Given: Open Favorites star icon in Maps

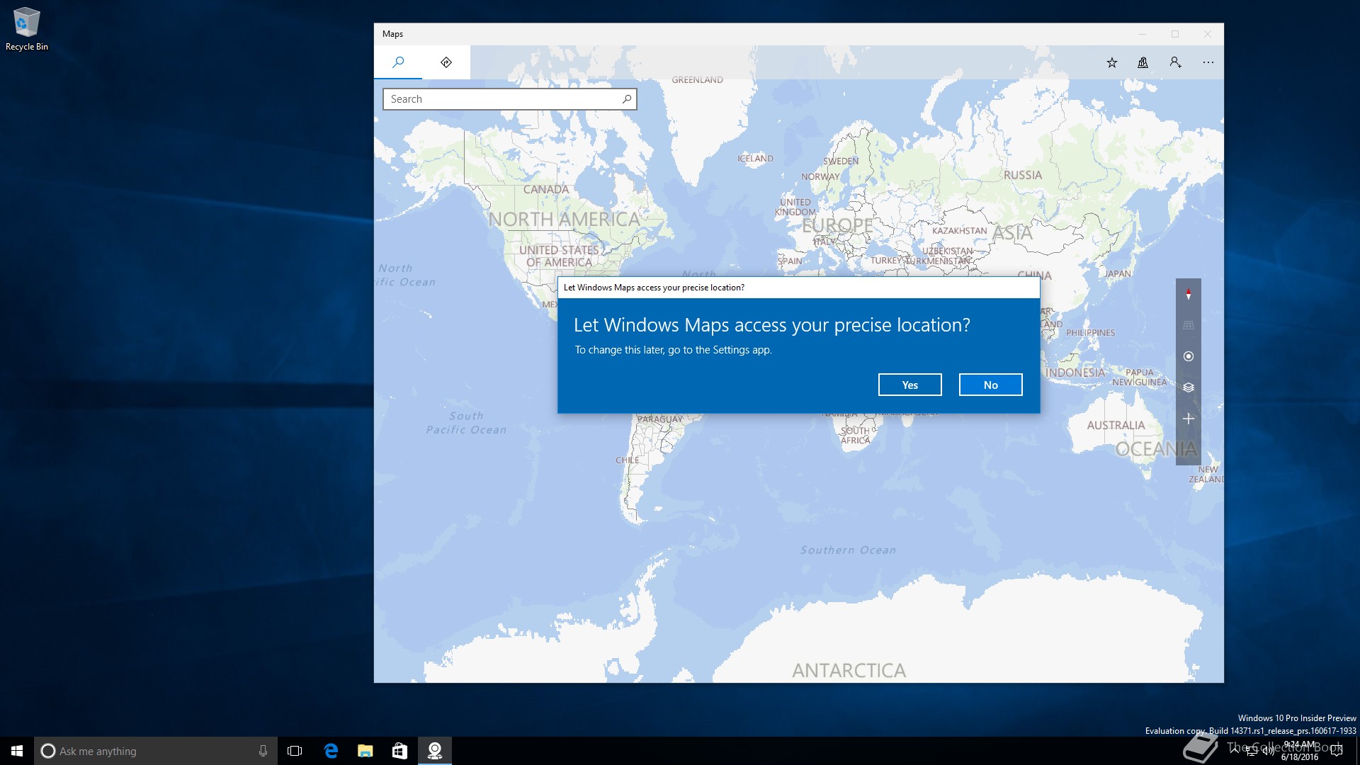Looking at the screenshot, I should pyautogui.click(x=1112, y=62).
